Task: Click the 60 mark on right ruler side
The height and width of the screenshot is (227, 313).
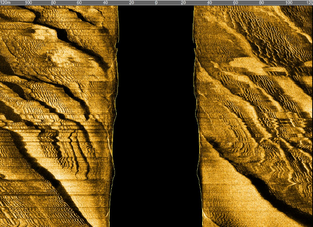Action: pos(235,2)
